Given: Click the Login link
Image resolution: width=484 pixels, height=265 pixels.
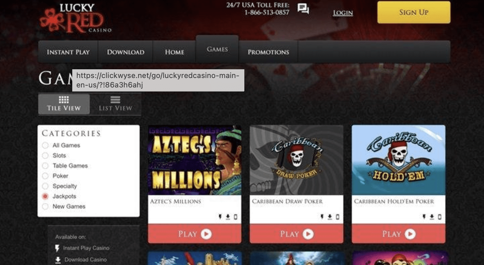Looking at the screenshot, I should (x=343, y=13).
